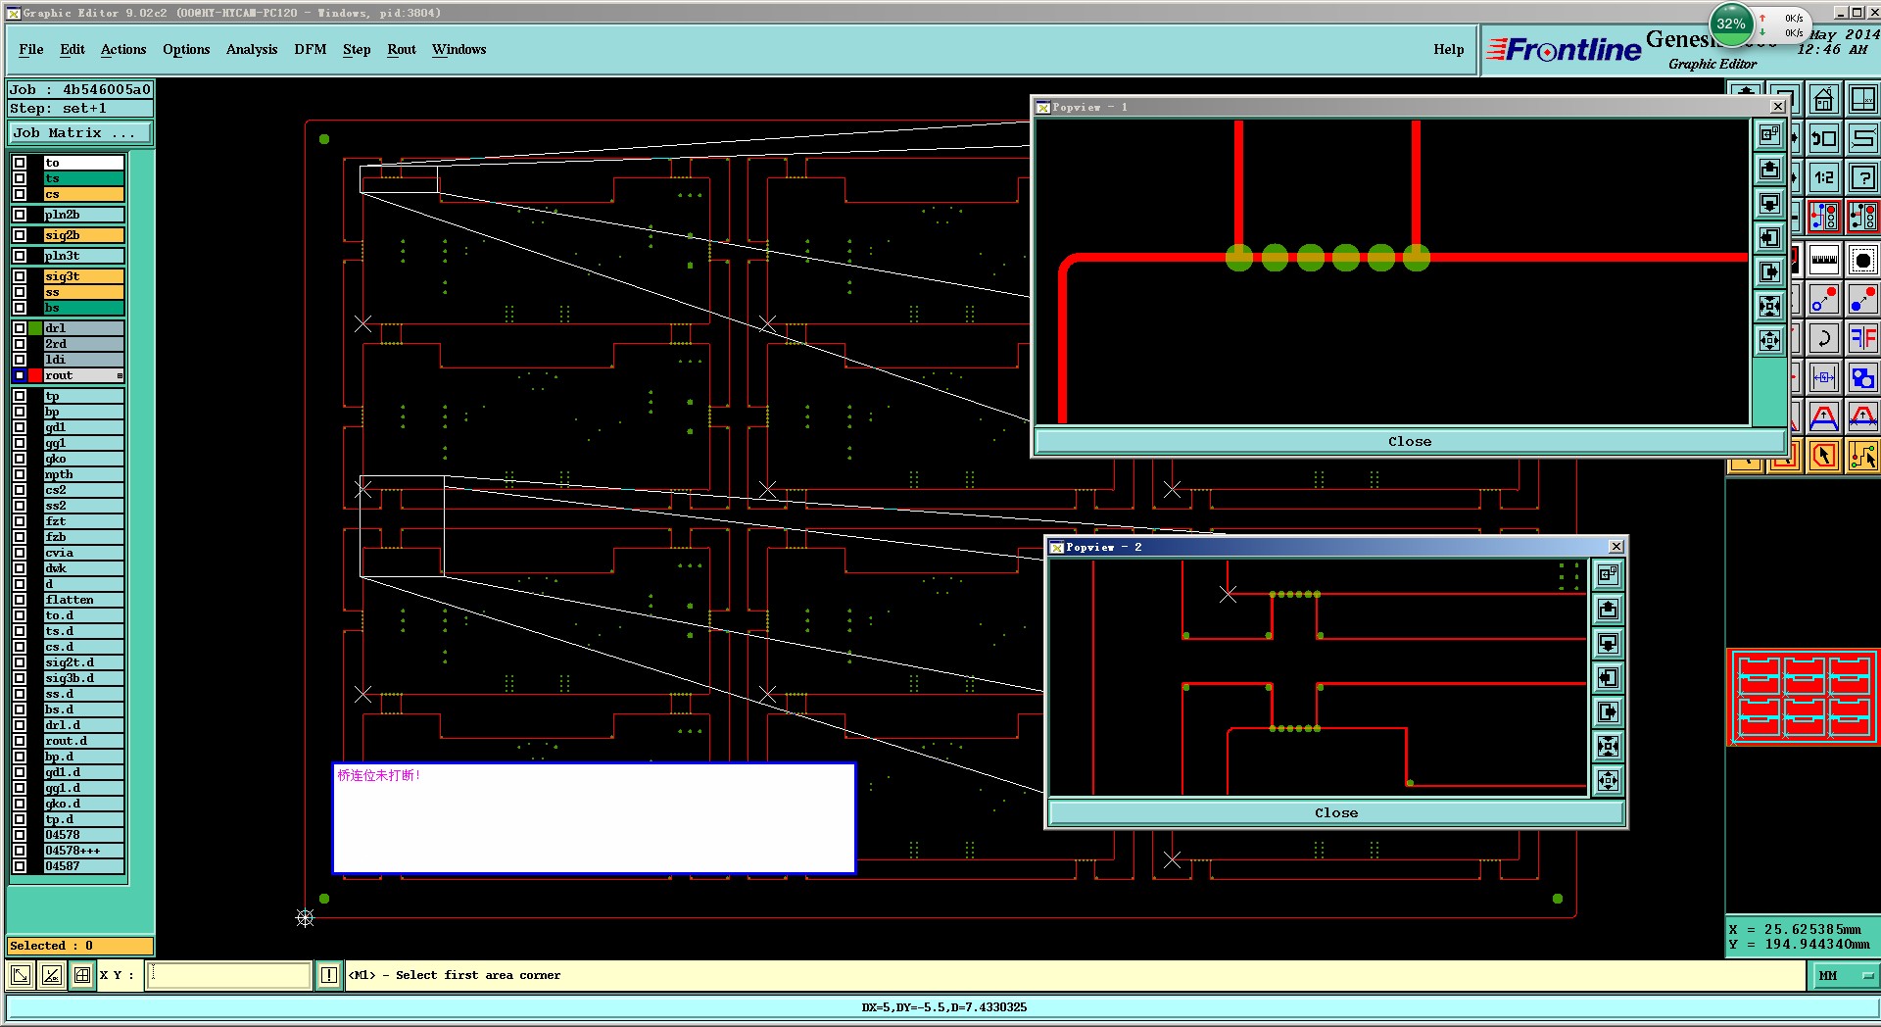Click Popview 2 zoom window icon
This screenshot has width=1881, height=1027.
(x=1608, y=575)
